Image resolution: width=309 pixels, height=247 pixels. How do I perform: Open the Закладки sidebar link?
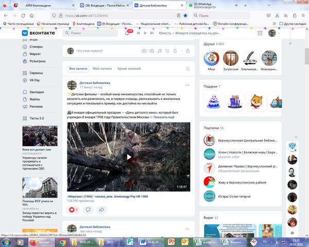click(37, 92)
